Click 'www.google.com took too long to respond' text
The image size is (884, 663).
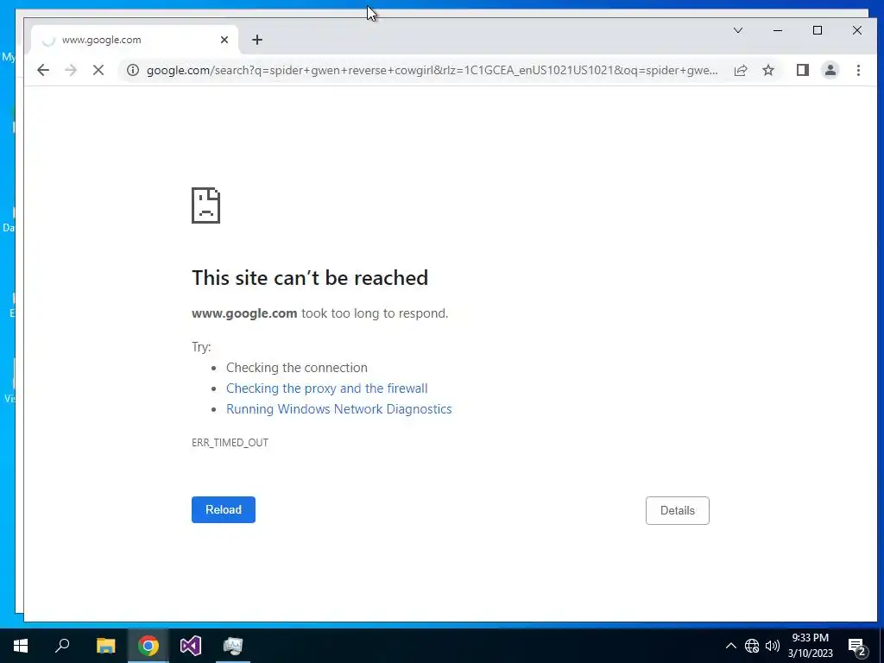[320, 313]
